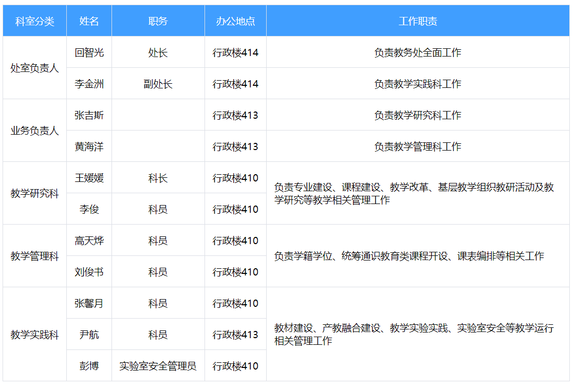This screenshot has width=576, height=388.
Task: Click the 办公地点 column header
Action: pos(235,21)
